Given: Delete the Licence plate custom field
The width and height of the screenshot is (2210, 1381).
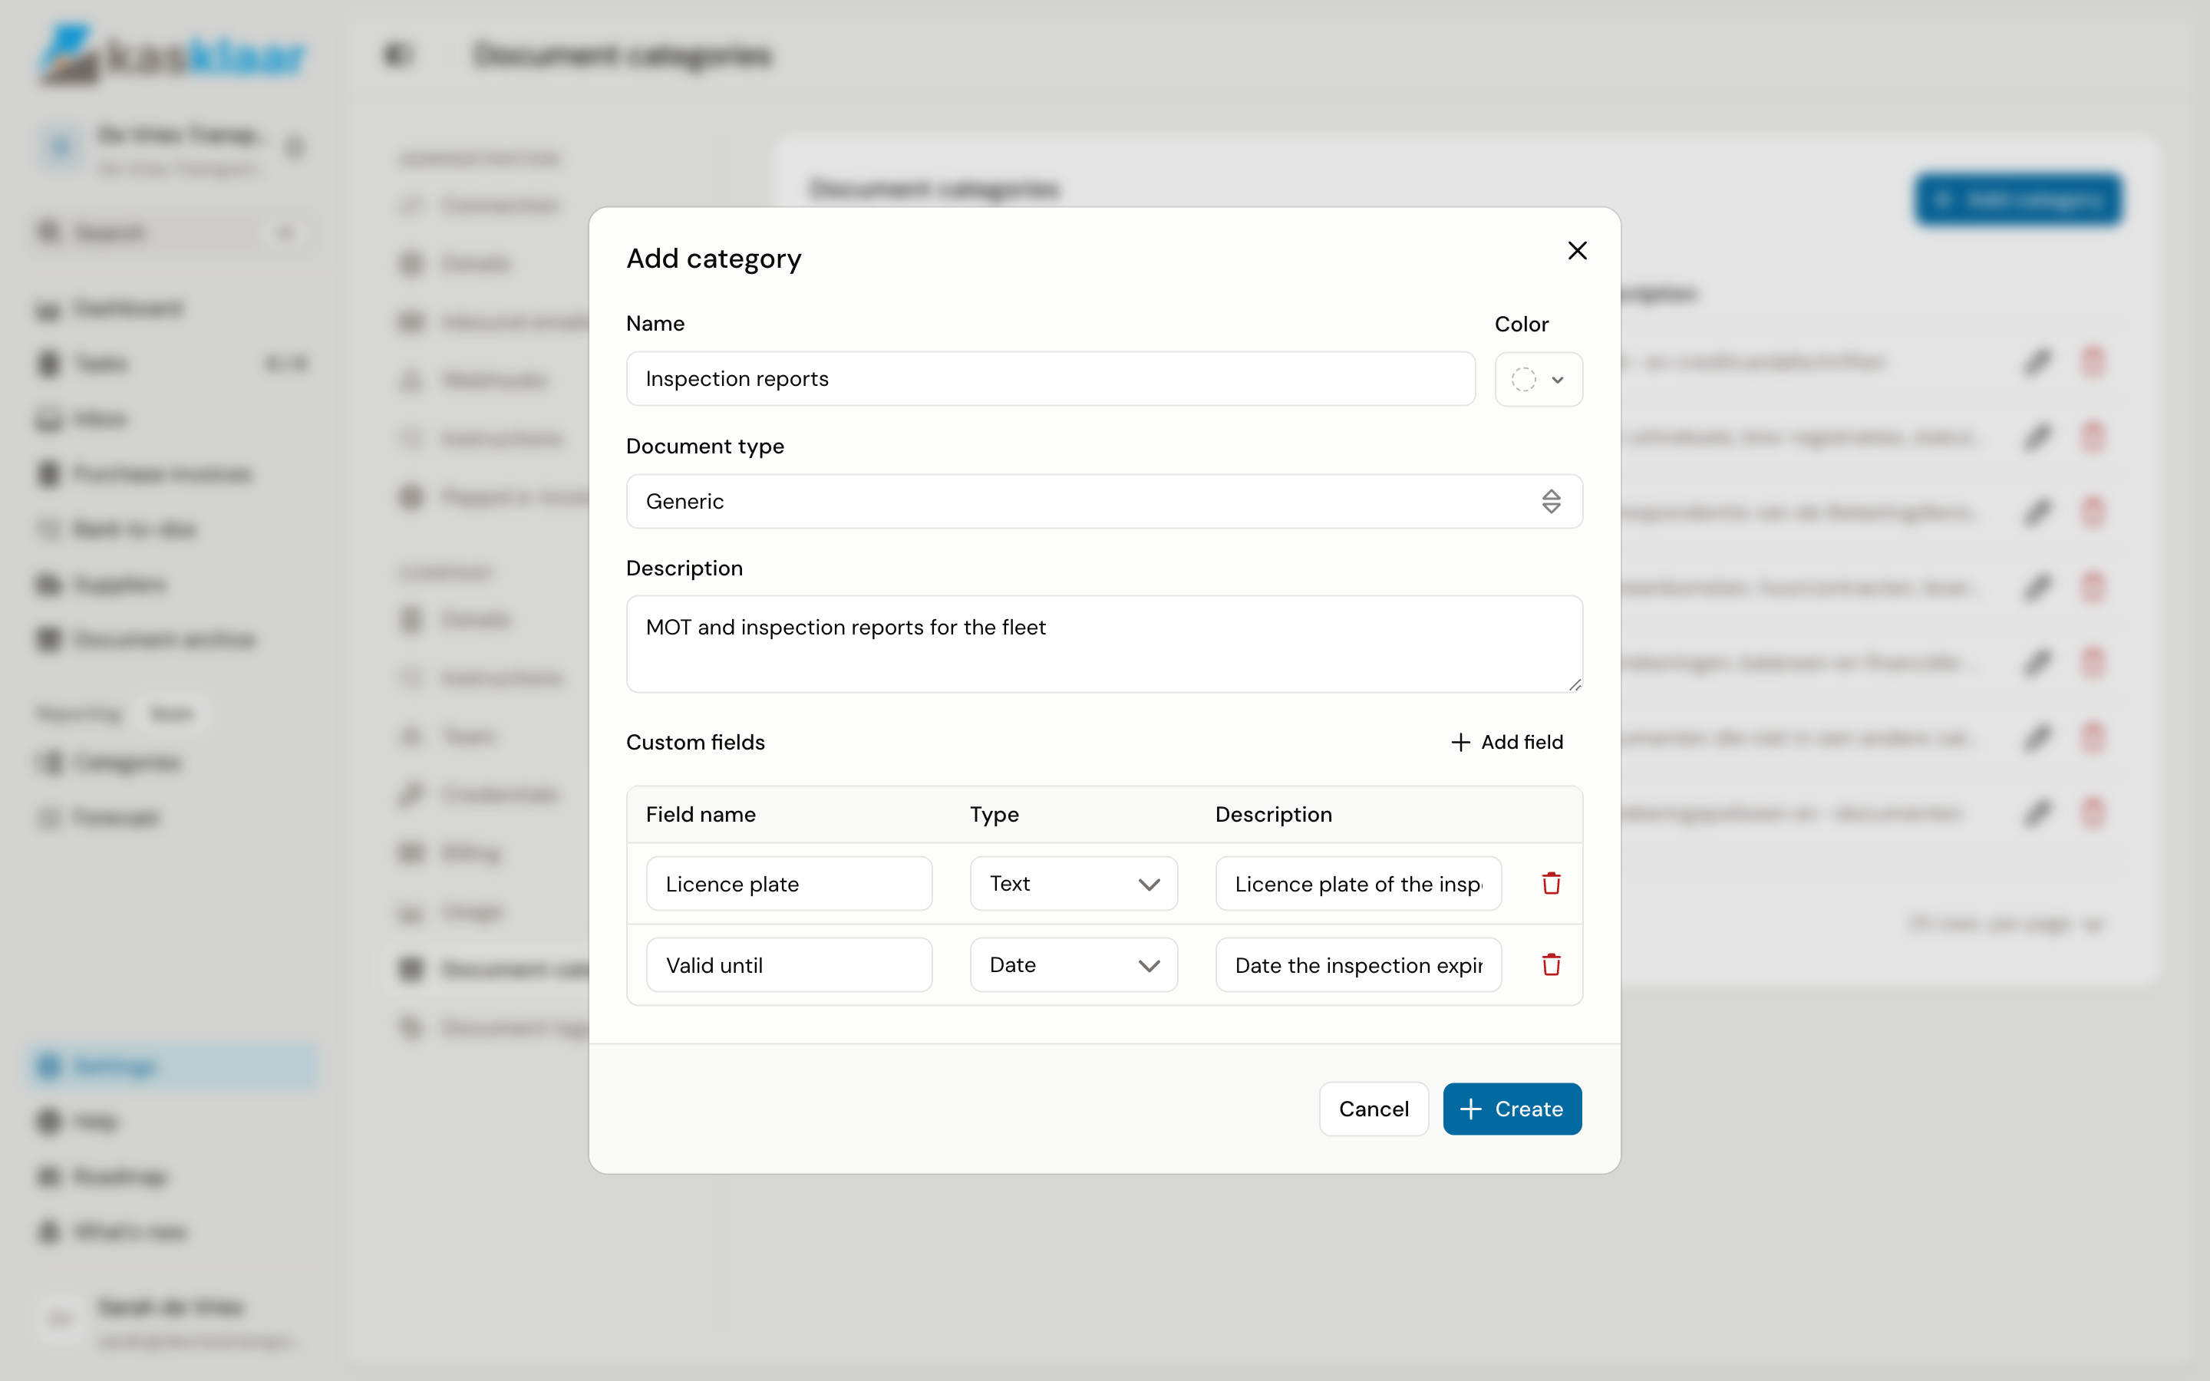Looking at the screenshot, I should [1551, 883].
